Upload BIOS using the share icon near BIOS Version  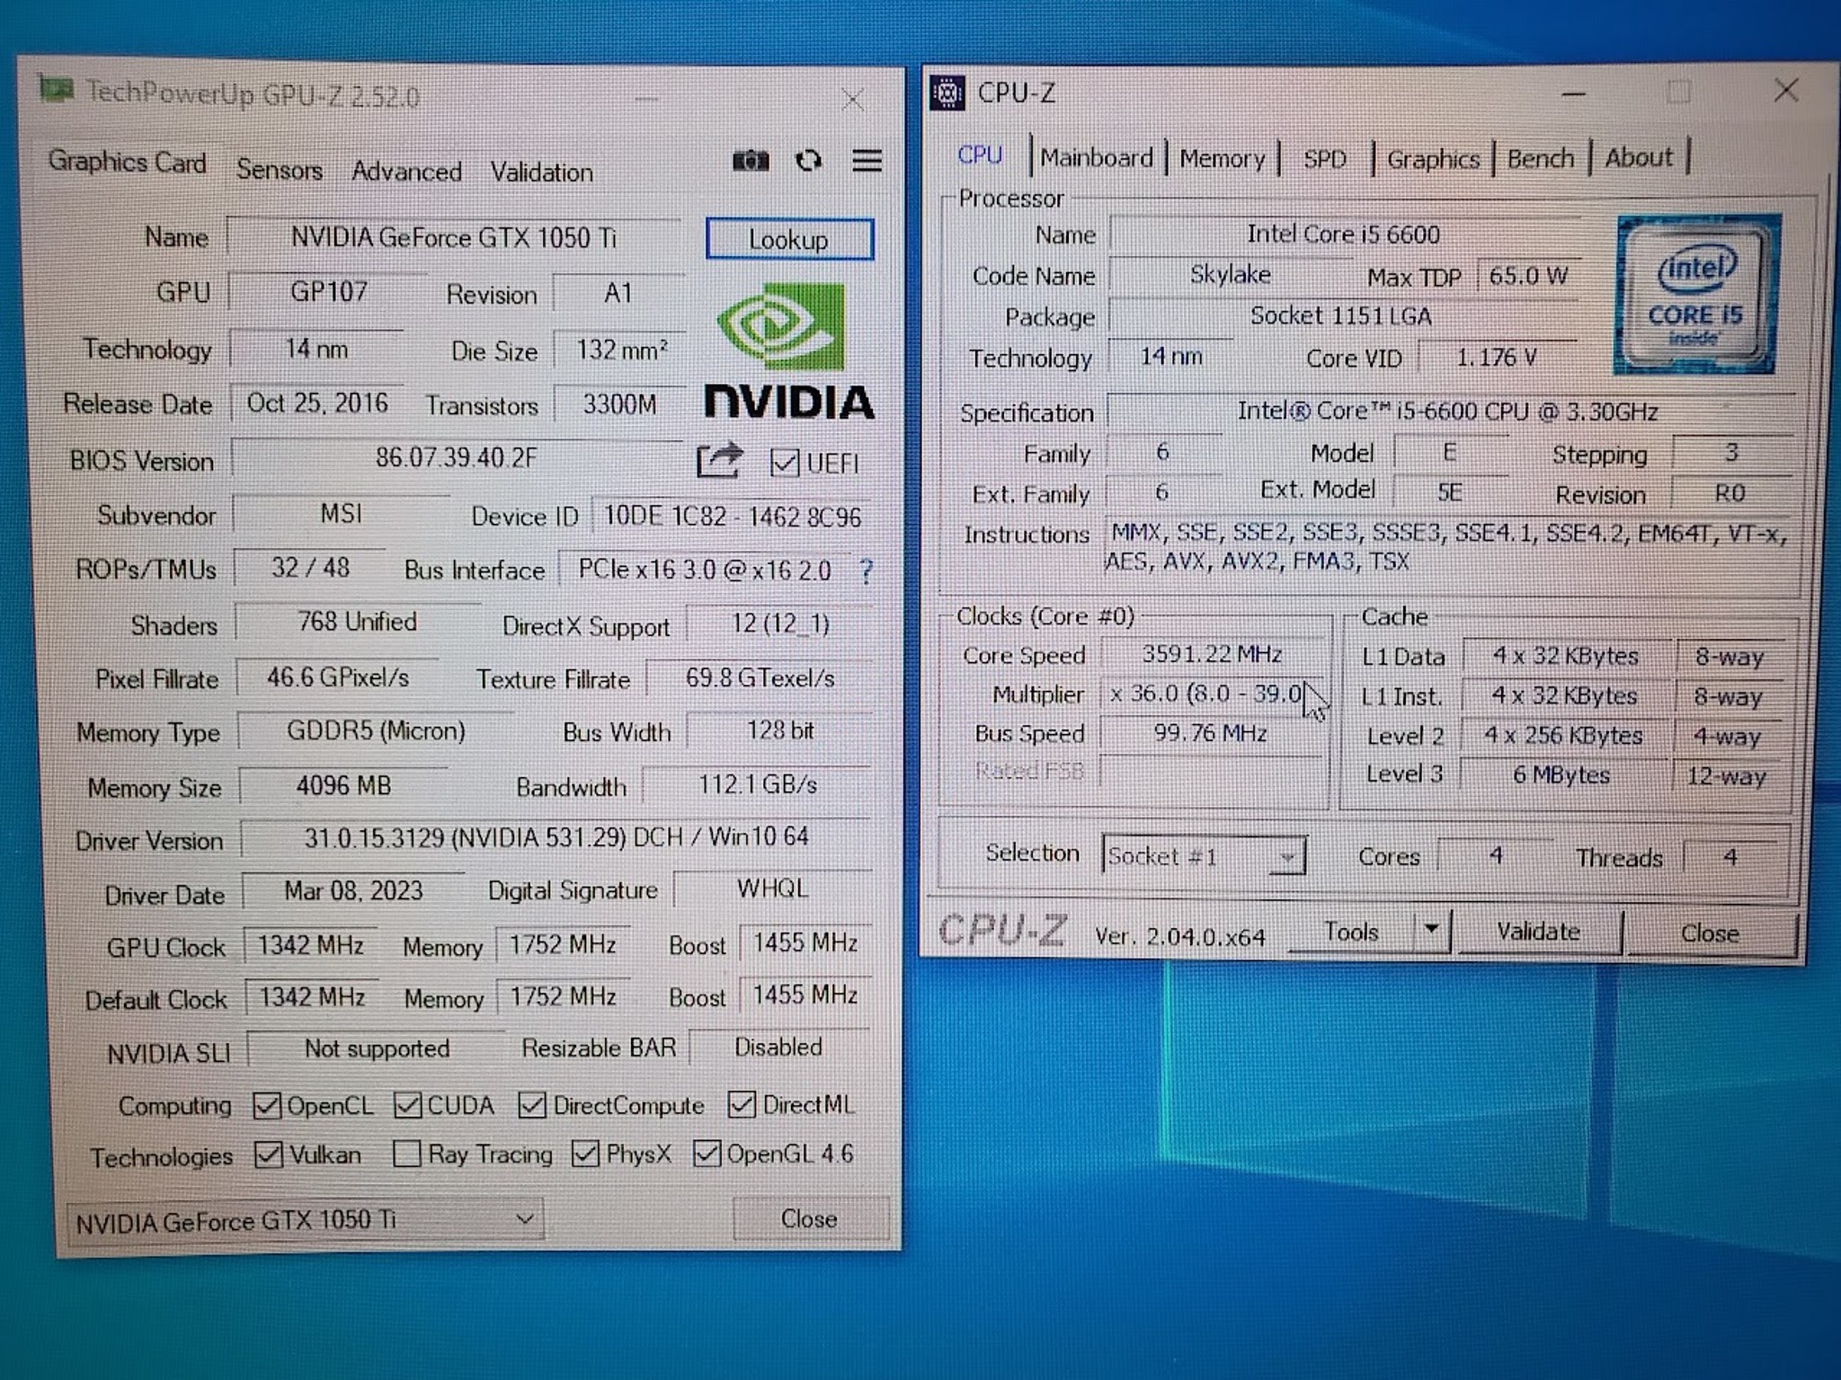pos(719,461)
